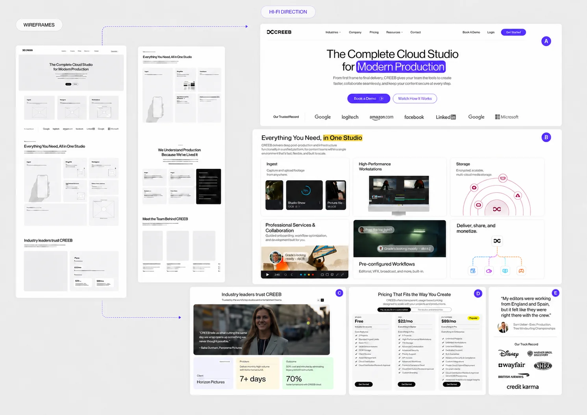Click Get Started under the $89/mo plan

point(451,384)
